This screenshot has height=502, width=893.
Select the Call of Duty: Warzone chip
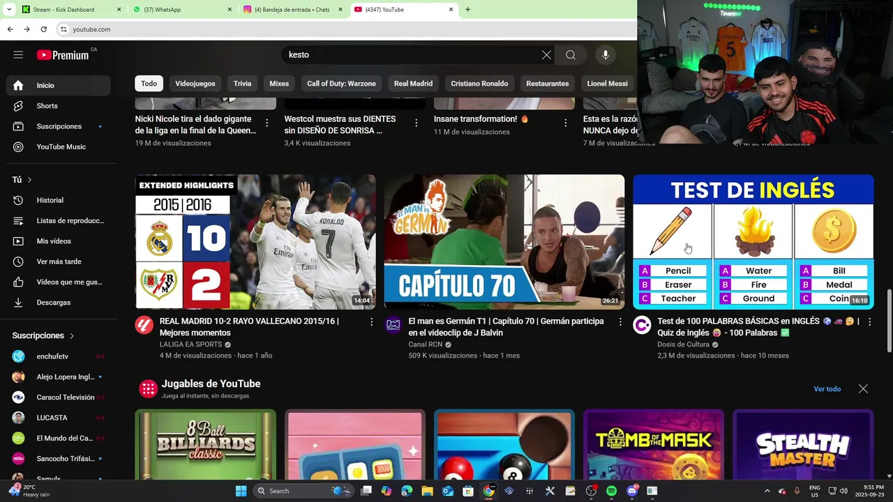point(341,84)
